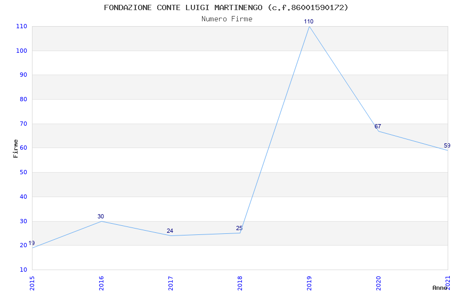Select x-axis year label 2021

448,283
